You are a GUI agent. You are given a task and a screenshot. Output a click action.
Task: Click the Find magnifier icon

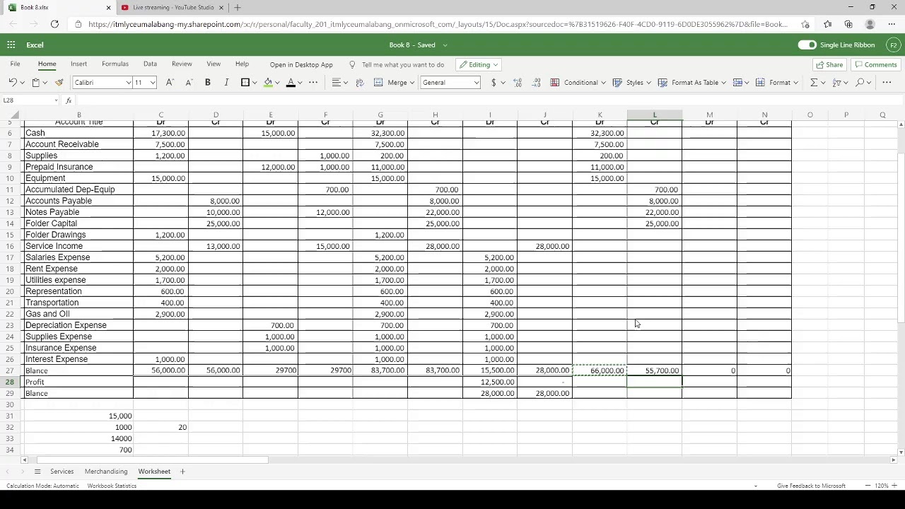(x=860, y=83)
